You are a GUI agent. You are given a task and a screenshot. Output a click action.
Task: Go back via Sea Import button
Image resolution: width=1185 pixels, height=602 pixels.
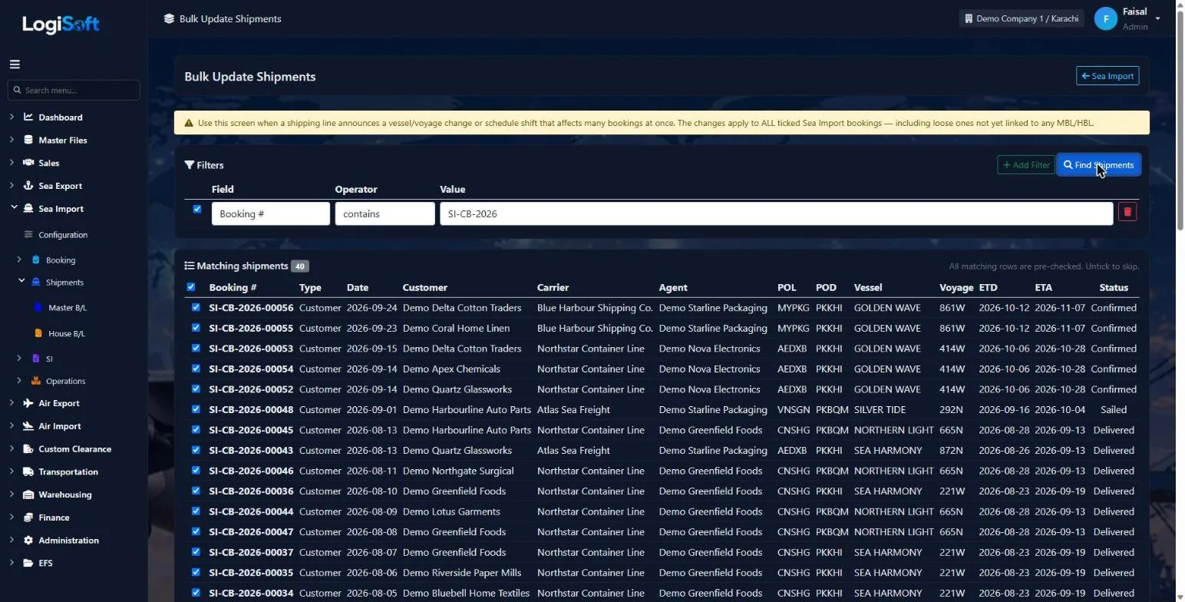pyautogui.click(x=1107, y=76)
